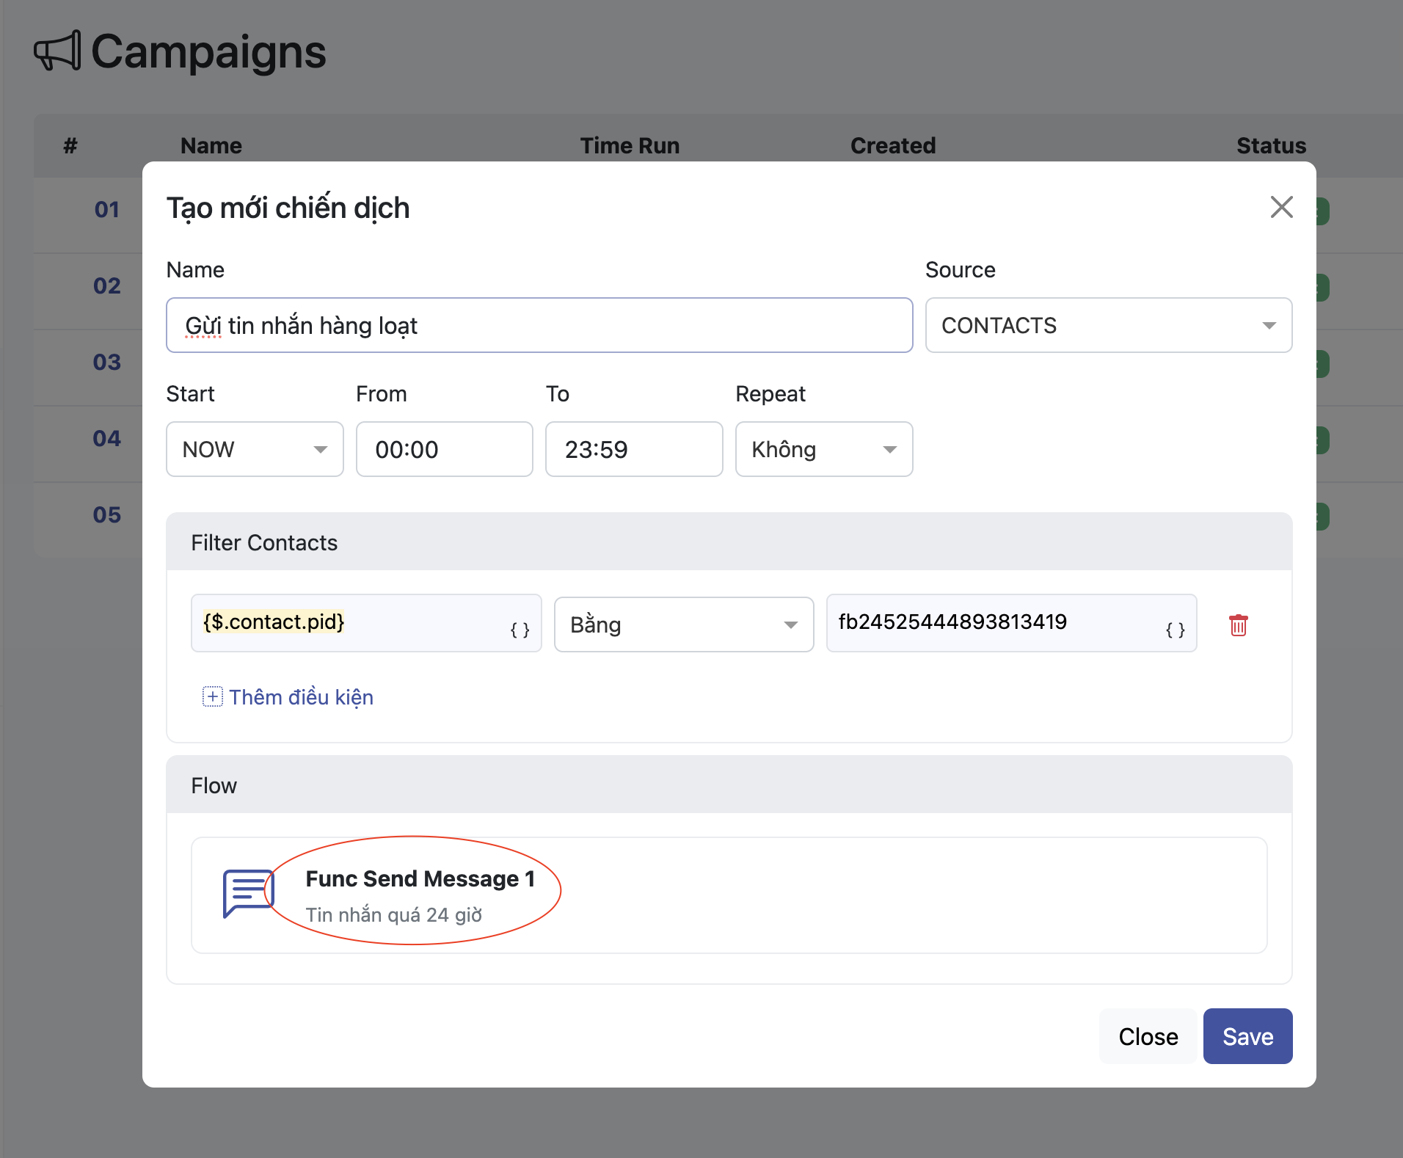Image resolution: width=1403 pixels, height=1158 pixels.
Task: Insert variable in contact pid field braces
Action: [x=520, y=630]
